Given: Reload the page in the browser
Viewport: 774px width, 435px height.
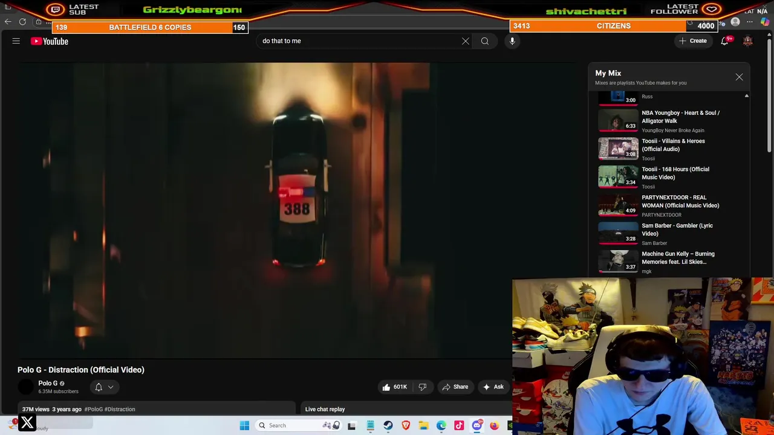Looking at the screenshot, I should 22,22.
